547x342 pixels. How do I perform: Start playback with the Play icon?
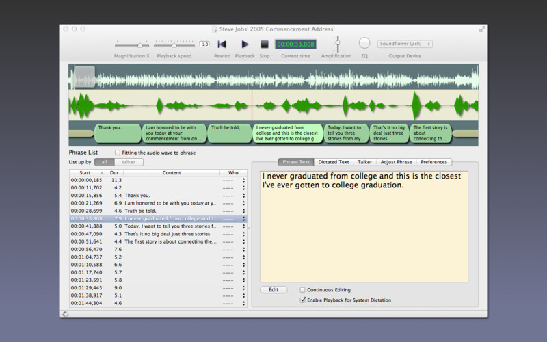click(245, 44)
